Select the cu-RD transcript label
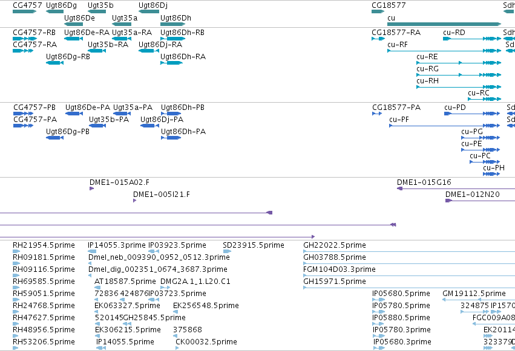The width and height of the screenshot is (515, 351). [454, 33]
